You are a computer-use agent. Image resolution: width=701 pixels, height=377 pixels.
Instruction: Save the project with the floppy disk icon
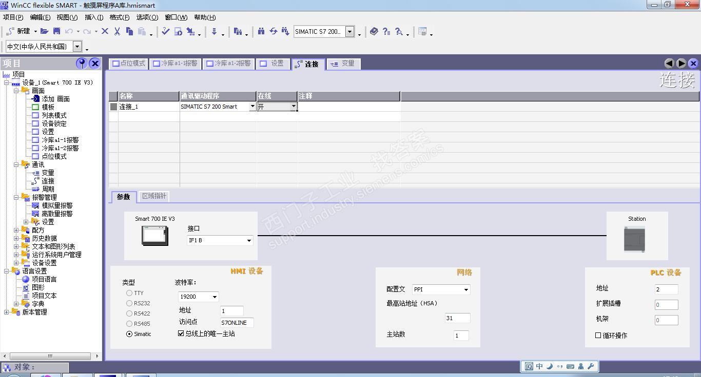coord(56,31)
